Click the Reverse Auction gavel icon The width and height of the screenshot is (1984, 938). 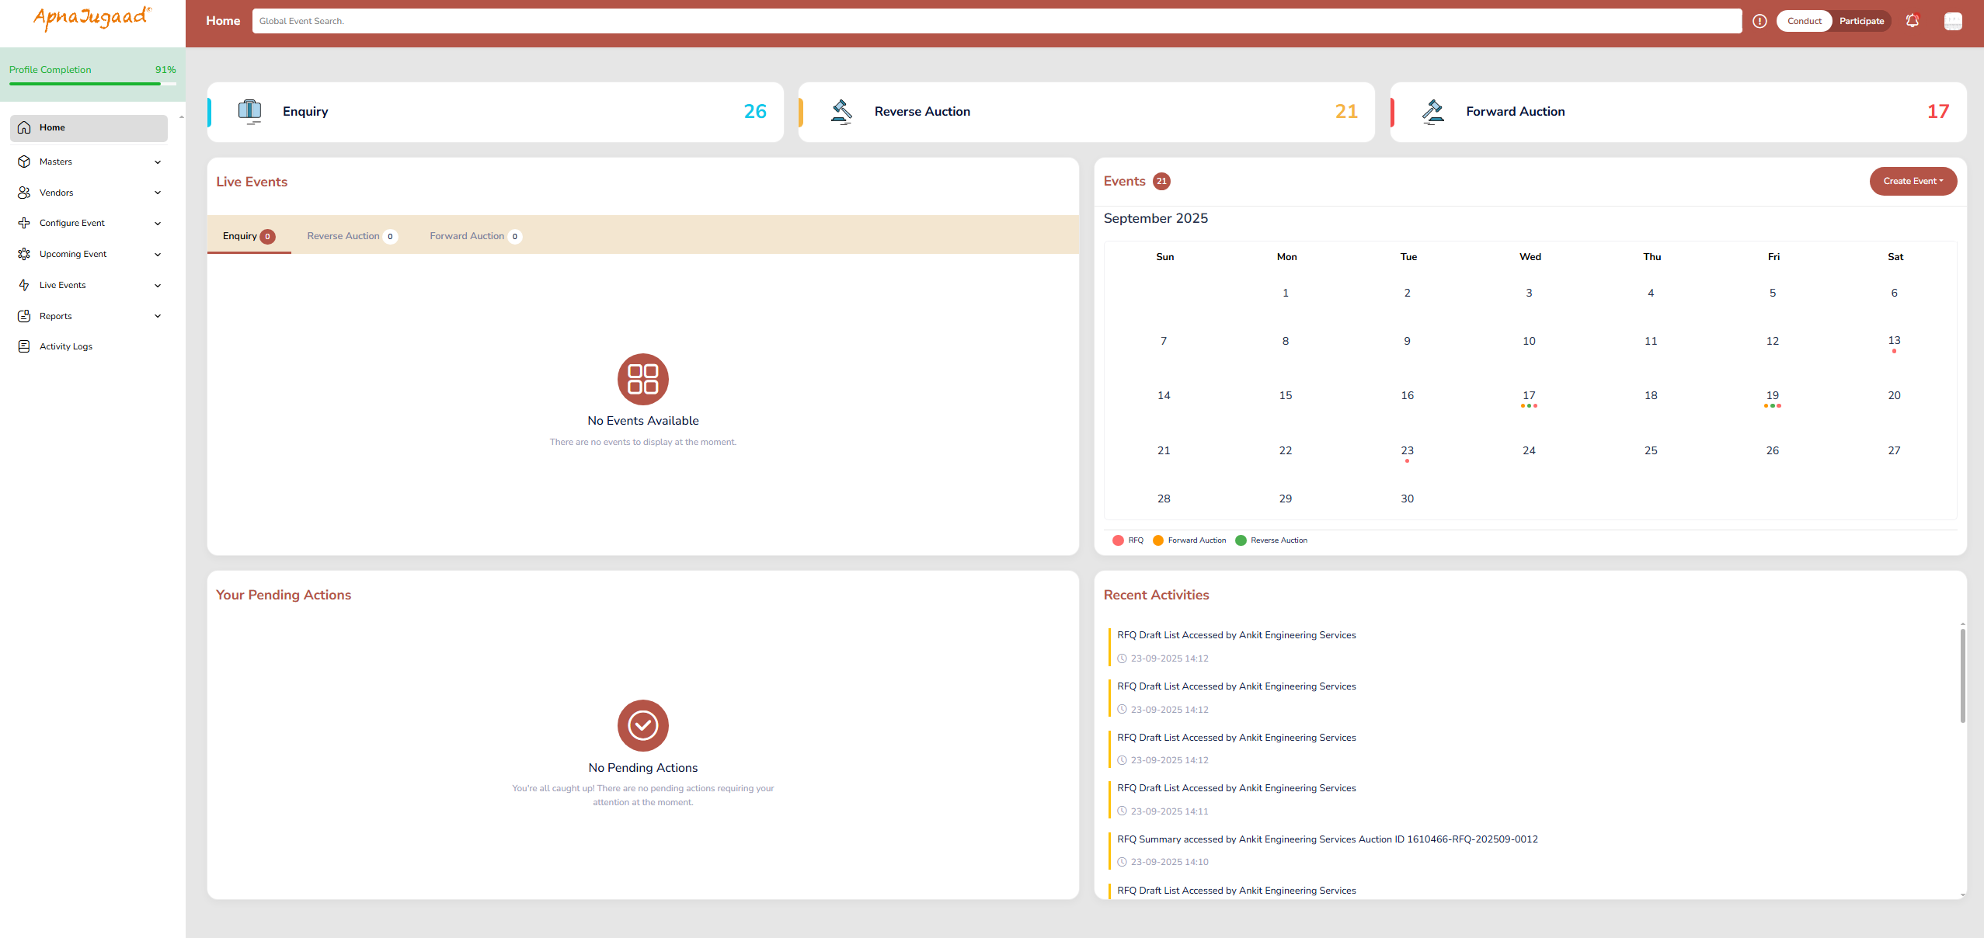[x=841, y=112]
